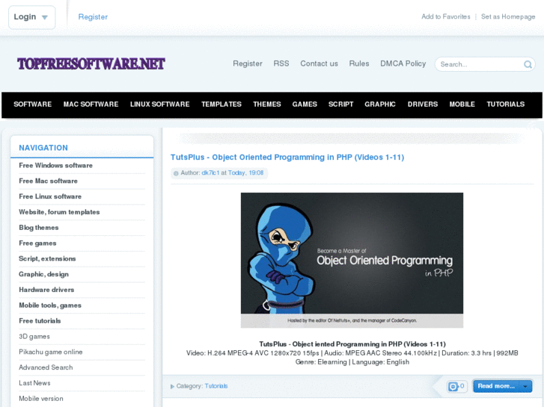Go to Hardware drivers
The height and width of the screenshot is (407, 544).
point(46,290)
